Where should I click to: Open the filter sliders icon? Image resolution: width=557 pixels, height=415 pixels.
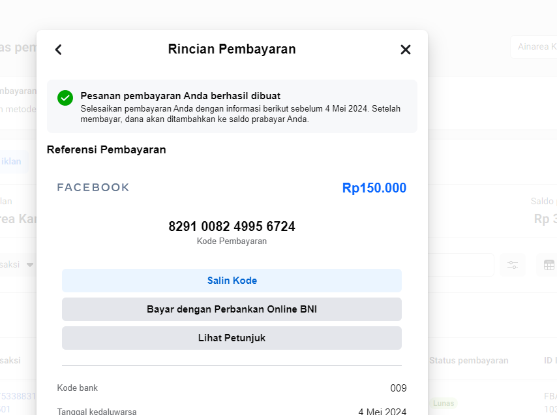pos(513,265)
